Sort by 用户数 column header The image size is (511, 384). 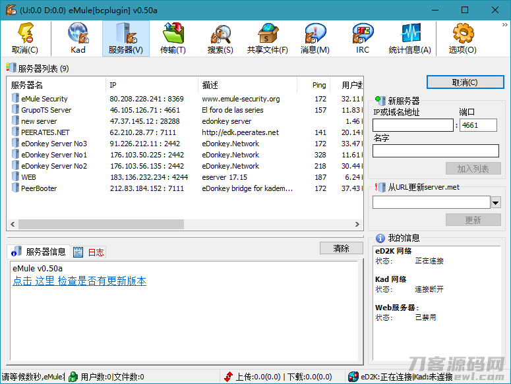[x=347, y=85]
